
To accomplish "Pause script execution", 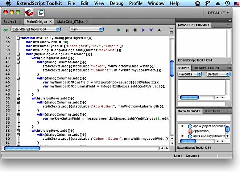I will [127, 30].
